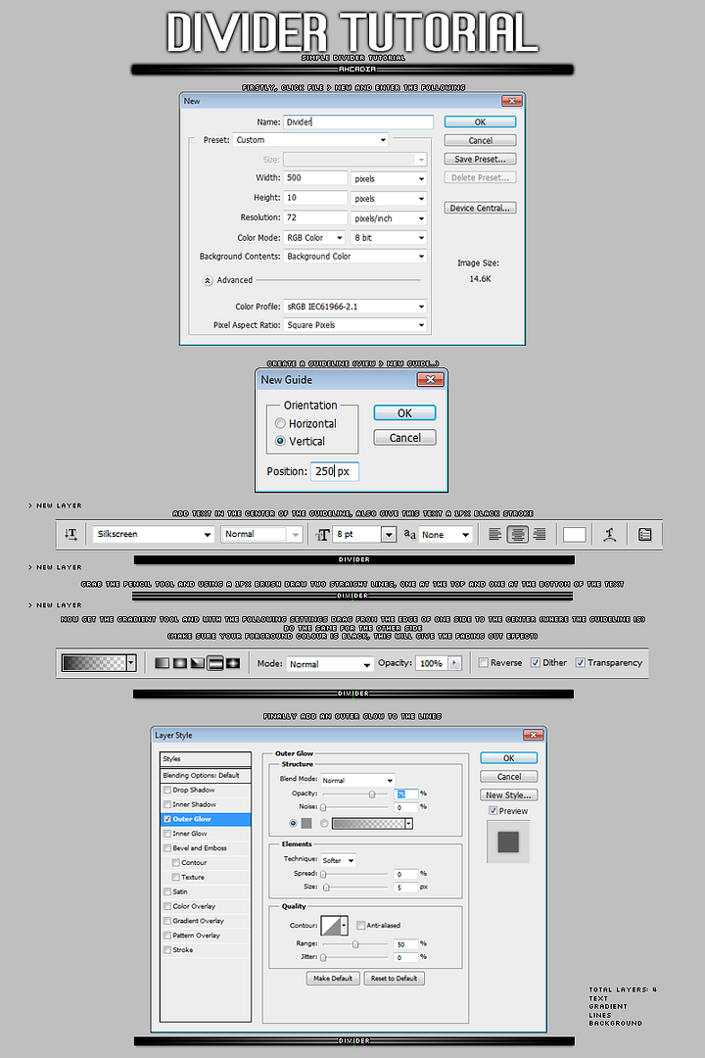Viewport: 705px width, 1058px height.
Task: Click the anti-aliasing aa icon
Action: coord(409,534)
